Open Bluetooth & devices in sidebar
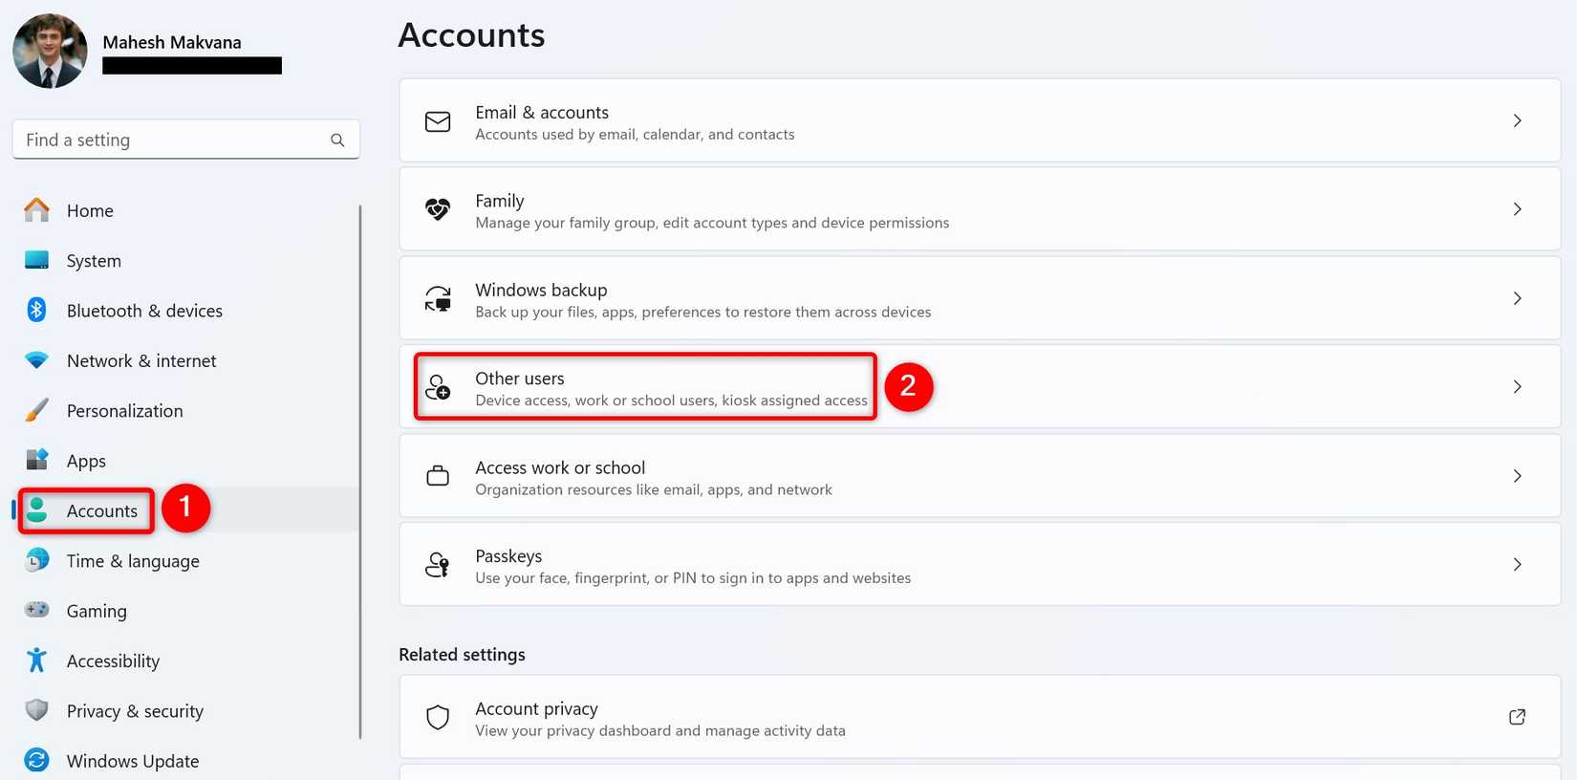The width and height of the screenshot is (1577, 780). click(x=143, y=311)
